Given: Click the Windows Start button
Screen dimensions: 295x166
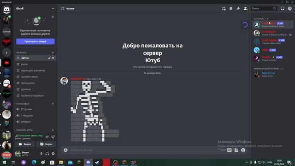Looking at the screenshot, I should pyautogui.click(x=4, y=162).
